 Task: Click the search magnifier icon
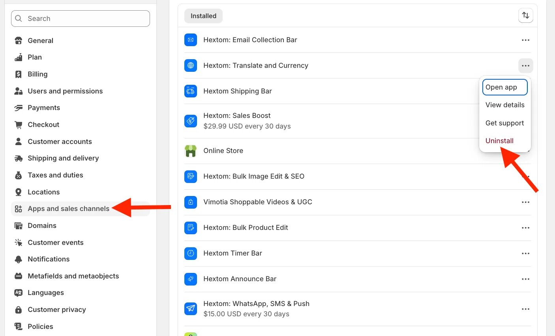coord(19,19)
